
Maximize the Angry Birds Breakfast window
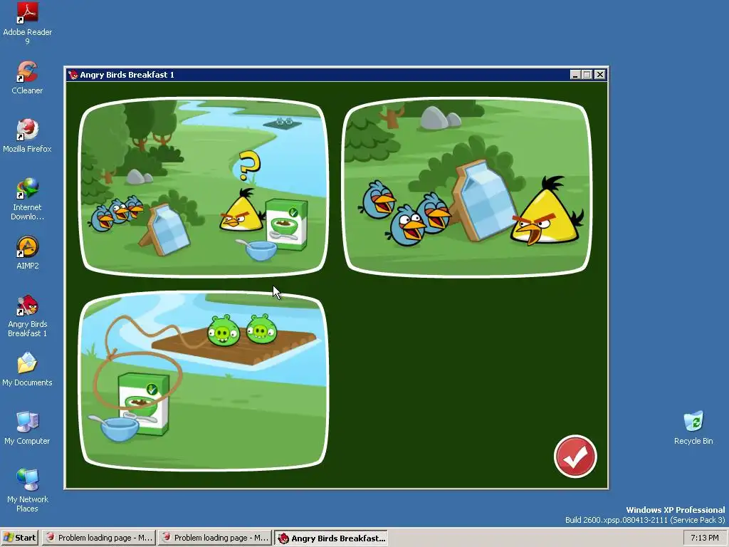pos(587,74)
